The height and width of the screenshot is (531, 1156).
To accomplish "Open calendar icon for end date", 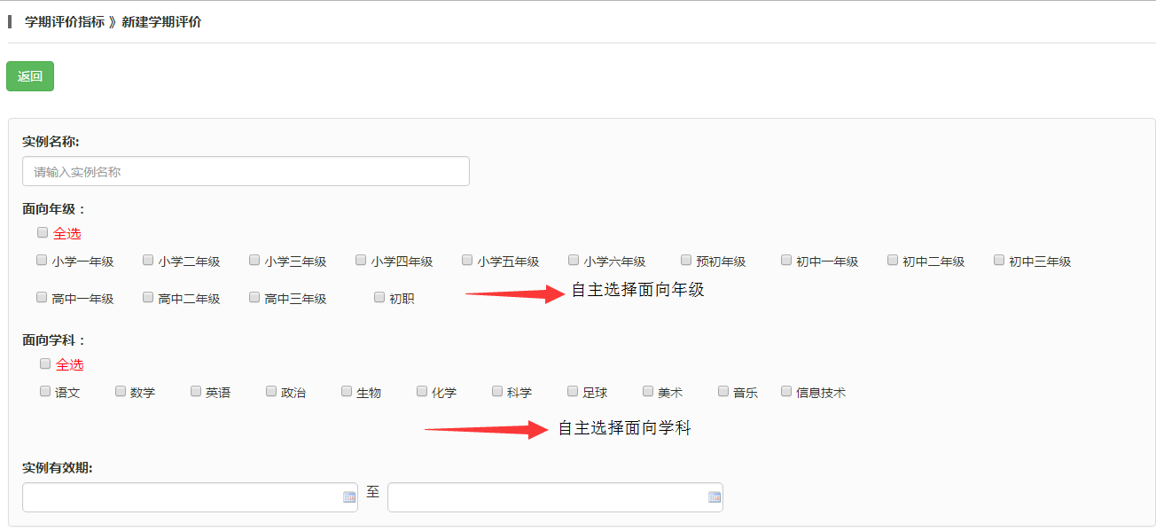I will click(714, 497).
